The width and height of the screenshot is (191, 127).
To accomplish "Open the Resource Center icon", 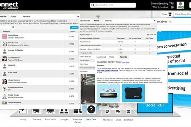I will [77, 111].
